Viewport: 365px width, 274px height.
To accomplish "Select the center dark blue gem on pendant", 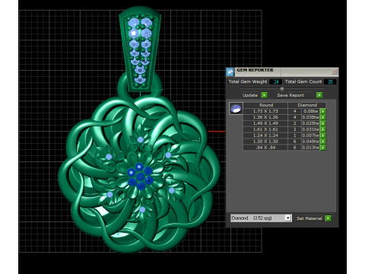I will point(140,177).
